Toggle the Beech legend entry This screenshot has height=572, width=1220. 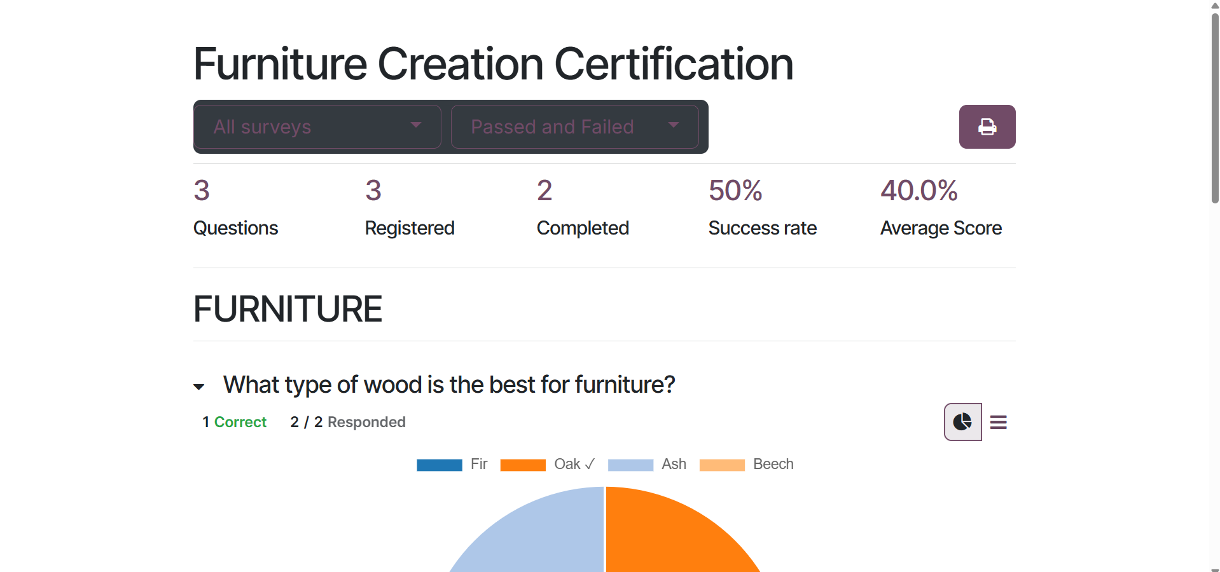click(746, 465)
